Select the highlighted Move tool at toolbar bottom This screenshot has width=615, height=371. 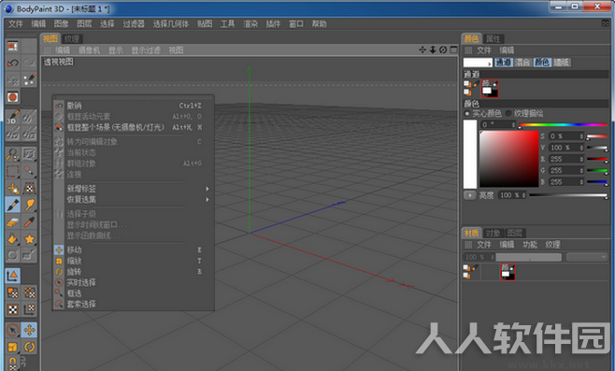coord(29,330)
